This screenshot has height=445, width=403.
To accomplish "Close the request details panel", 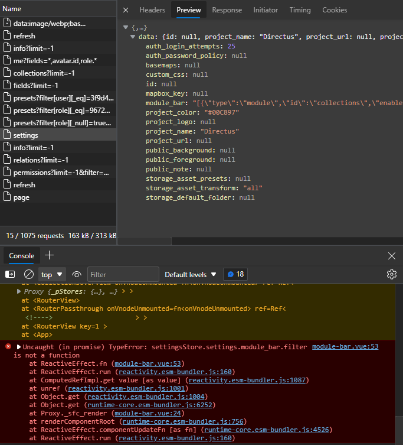I will click(x=126, y=10).
